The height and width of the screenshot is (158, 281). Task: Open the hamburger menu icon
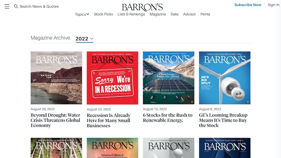pyautogui.click(x=7, y=6)
